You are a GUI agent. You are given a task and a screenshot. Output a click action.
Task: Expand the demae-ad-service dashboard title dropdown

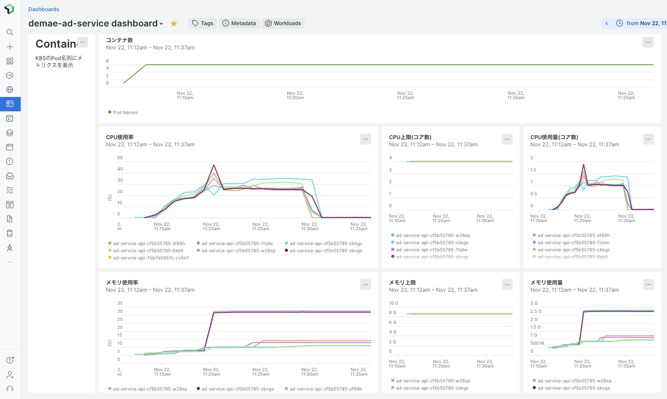coord(161,24)
